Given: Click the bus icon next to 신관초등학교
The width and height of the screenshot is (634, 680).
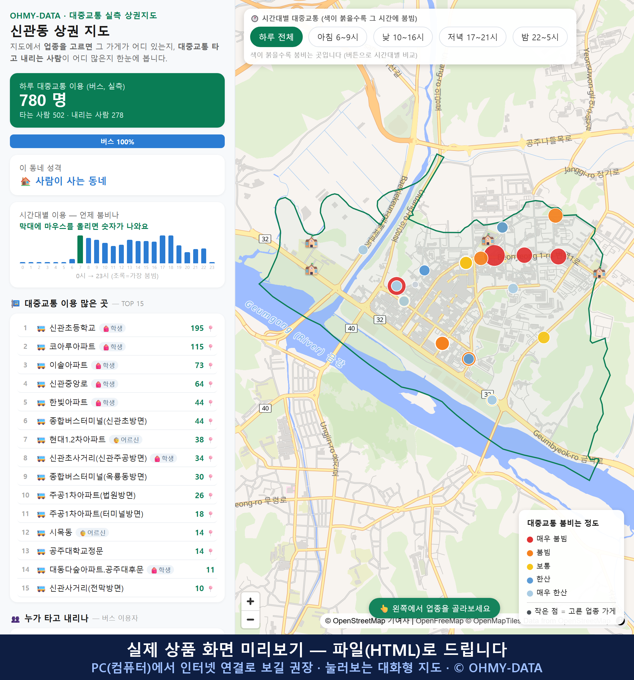Looking at the screenshot, I should tap(41, 328).
